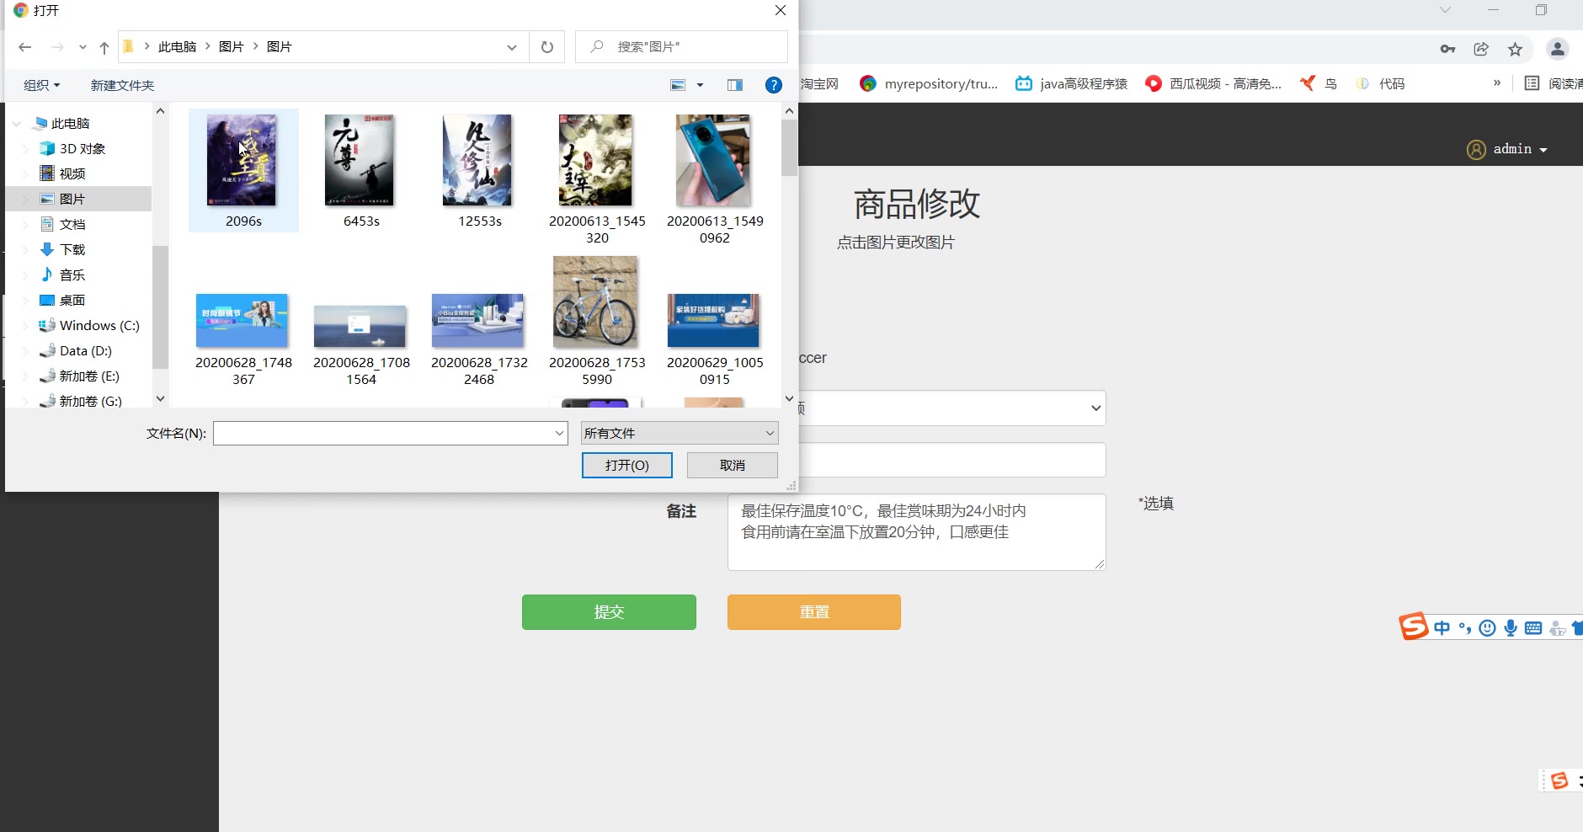
Task: Open 西瓜视频 bookmark
Action: [1213, 83]
